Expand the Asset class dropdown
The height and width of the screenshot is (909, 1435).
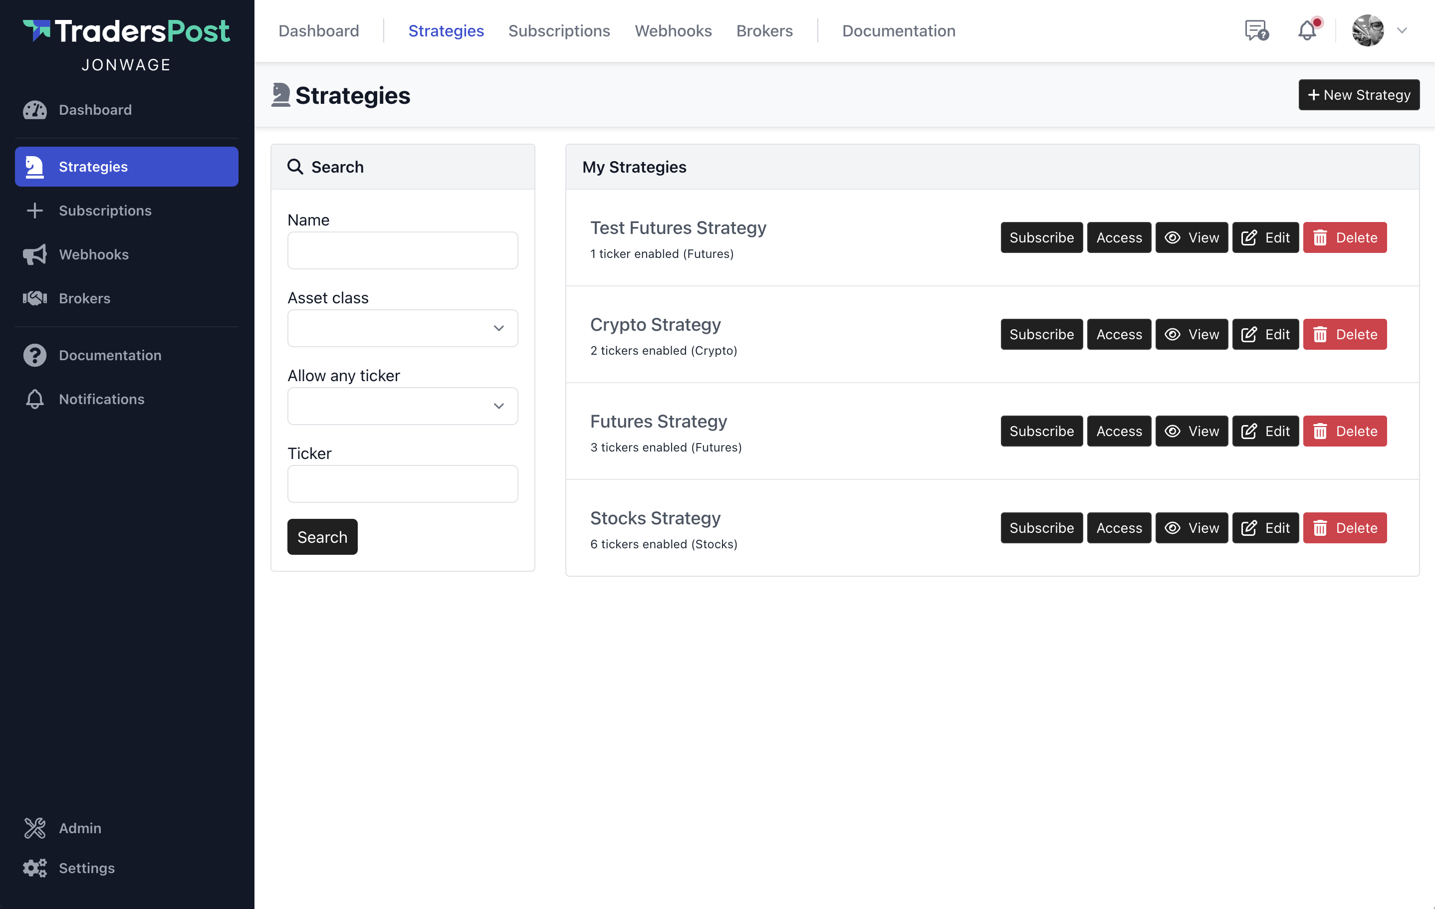[402, 328]
